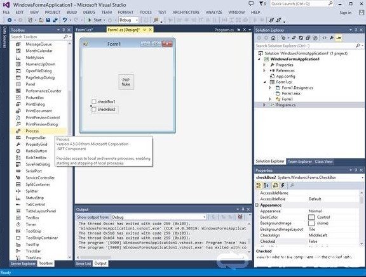Click the Solution Explorer View Code icon
Image resolution: width=366 pixels, height=277 pixels.
[325, 38]
